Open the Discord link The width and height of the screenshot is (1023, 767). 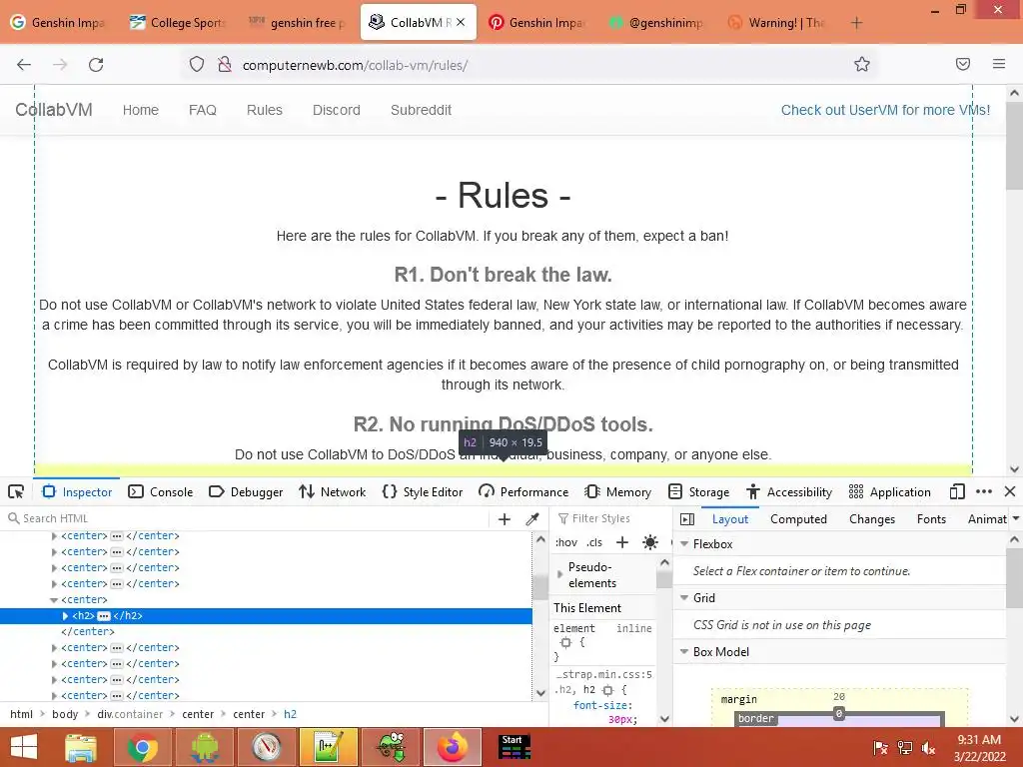pyautogui.click(x=336, y=110)
